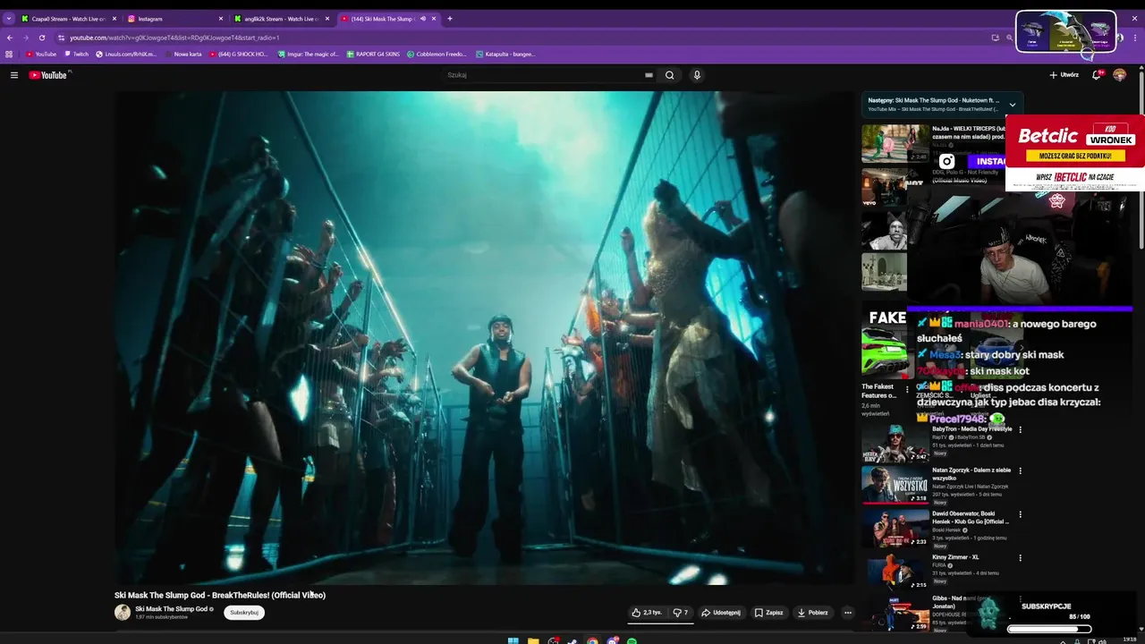
Task: Open the Katapulta bookmark
Action: (505, 54)
